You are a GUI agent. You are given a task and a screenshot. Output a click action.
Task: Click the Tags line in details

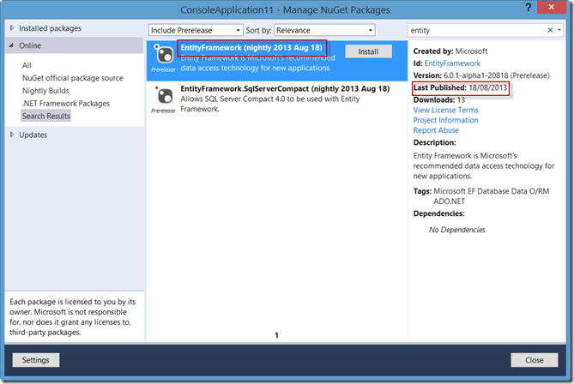coord(481,196)
